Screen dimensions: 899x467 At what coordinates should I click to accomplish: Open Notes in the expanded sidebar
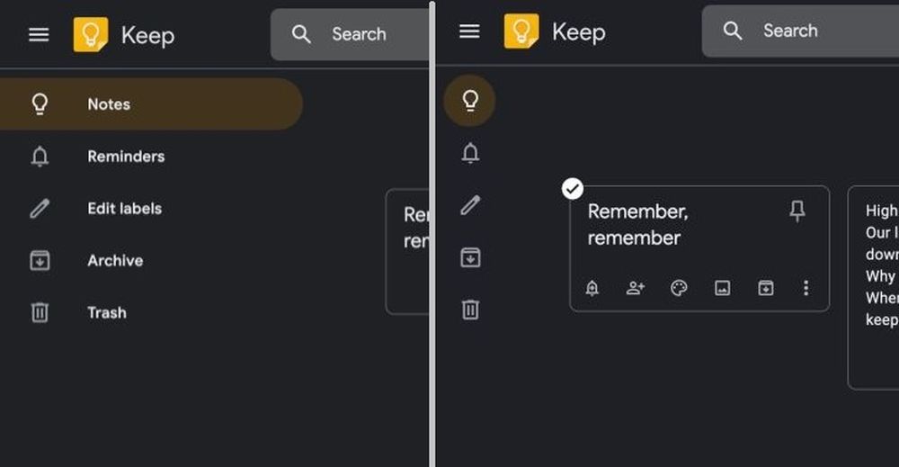[109, 104]
